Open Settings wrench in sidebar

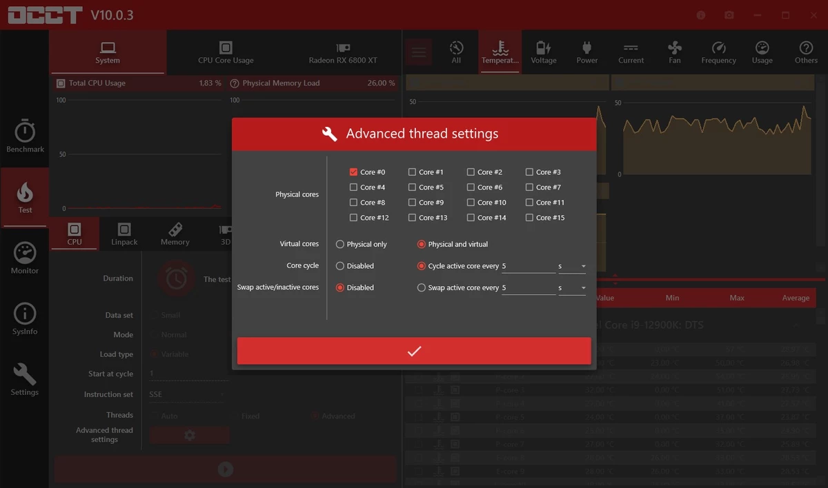coord(25,379)
